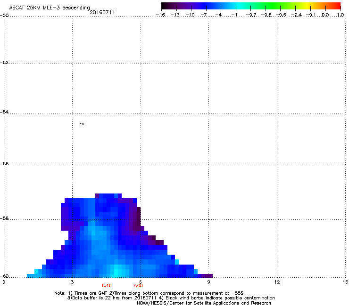Select the color bar label '-0.6'
This screenshot has width=349, height=306.
point(266,15)
